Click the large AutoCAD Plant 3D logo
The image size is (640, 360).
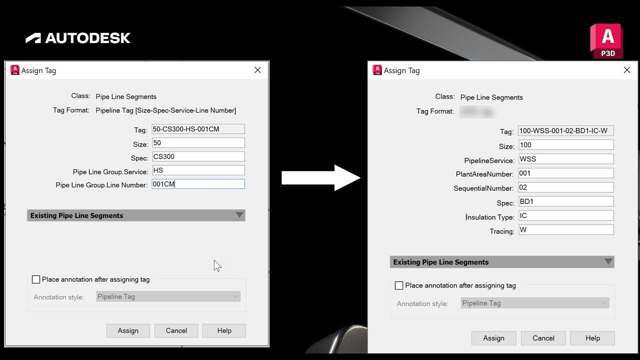click(606, 41)
